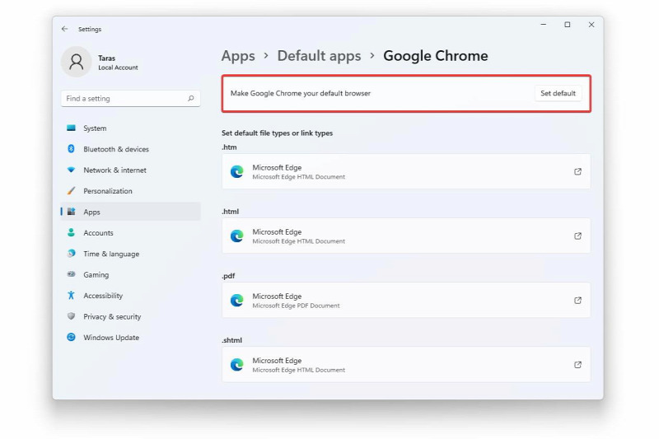This screenshot has width=659, height=439.
Task: Open Network & internet category
Action: [131, 170]
